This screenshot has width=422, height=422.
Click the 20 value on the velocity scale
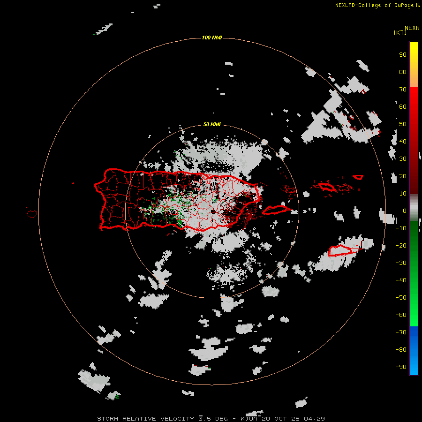[403, 176]
